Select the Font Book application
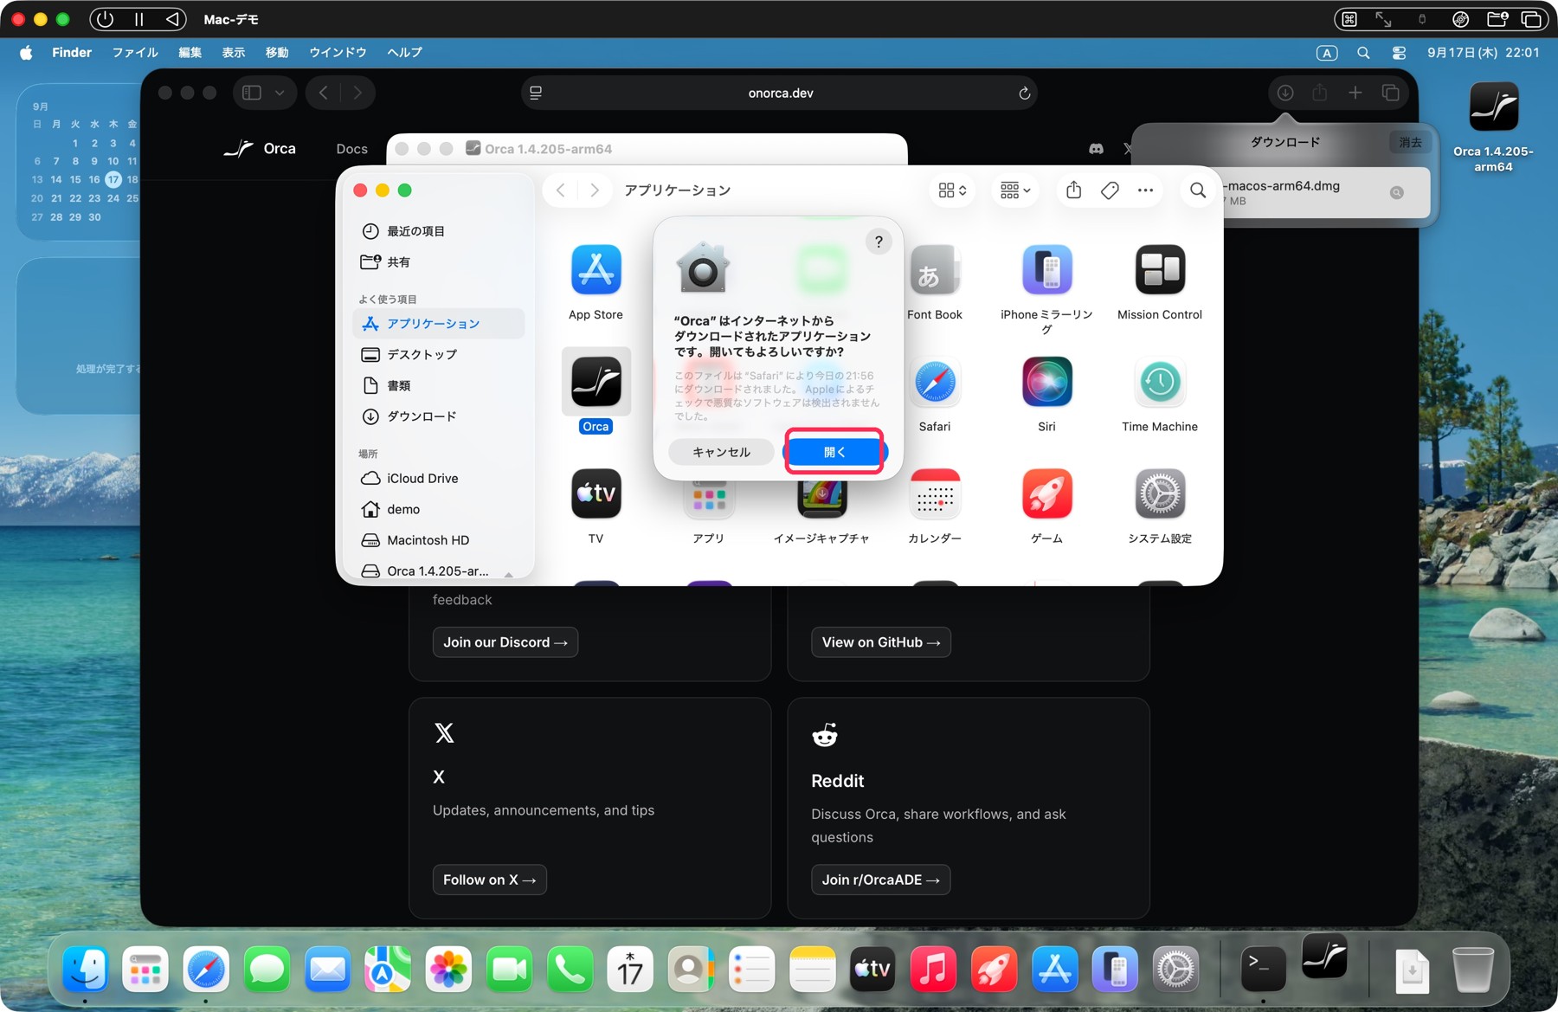 (935, 269)
